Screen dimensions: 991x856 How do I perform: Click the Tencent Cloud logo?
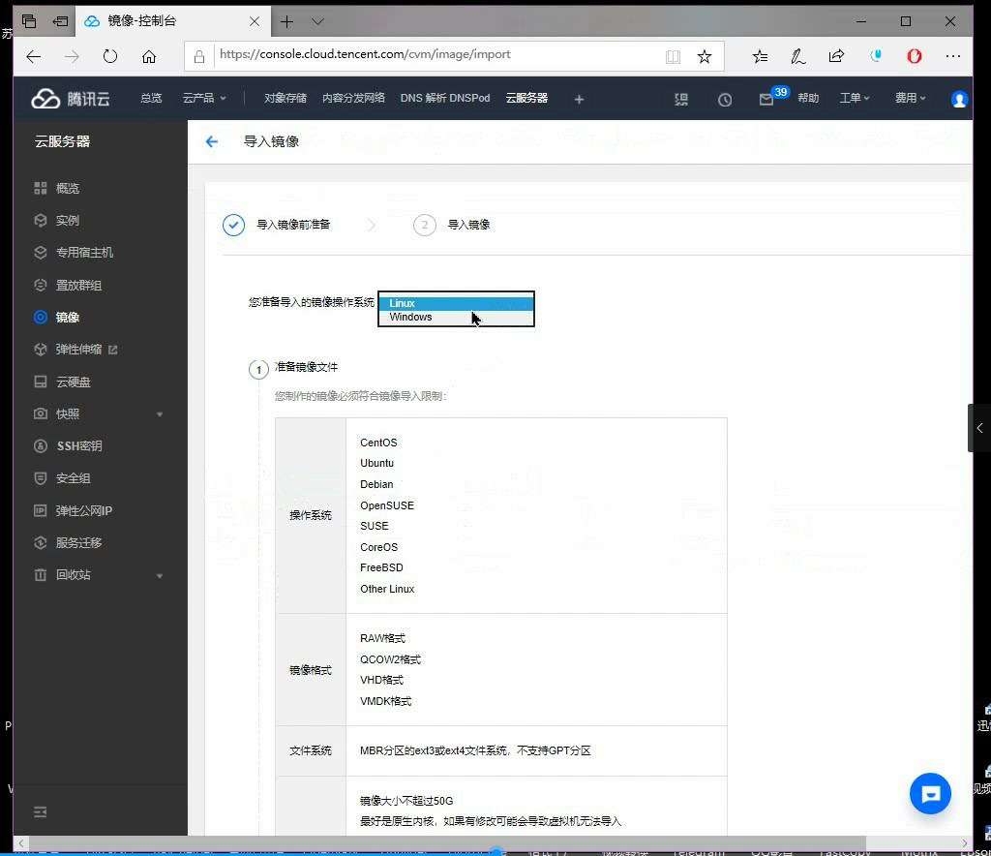click(x=71, y=98)
